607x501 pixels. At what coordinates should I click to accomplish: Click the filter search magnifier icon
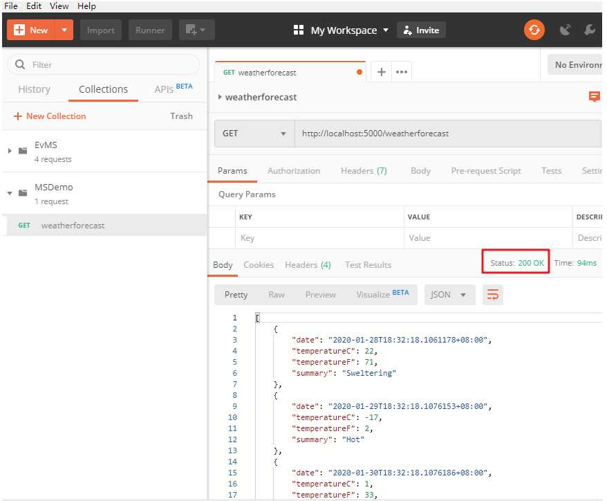tap(20, 64)
